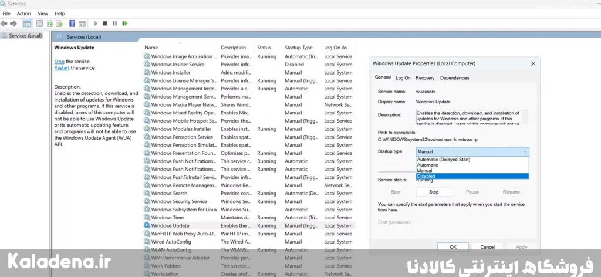
Task: Click the Forward arrow toolbar icon
Action: [13, 23]
